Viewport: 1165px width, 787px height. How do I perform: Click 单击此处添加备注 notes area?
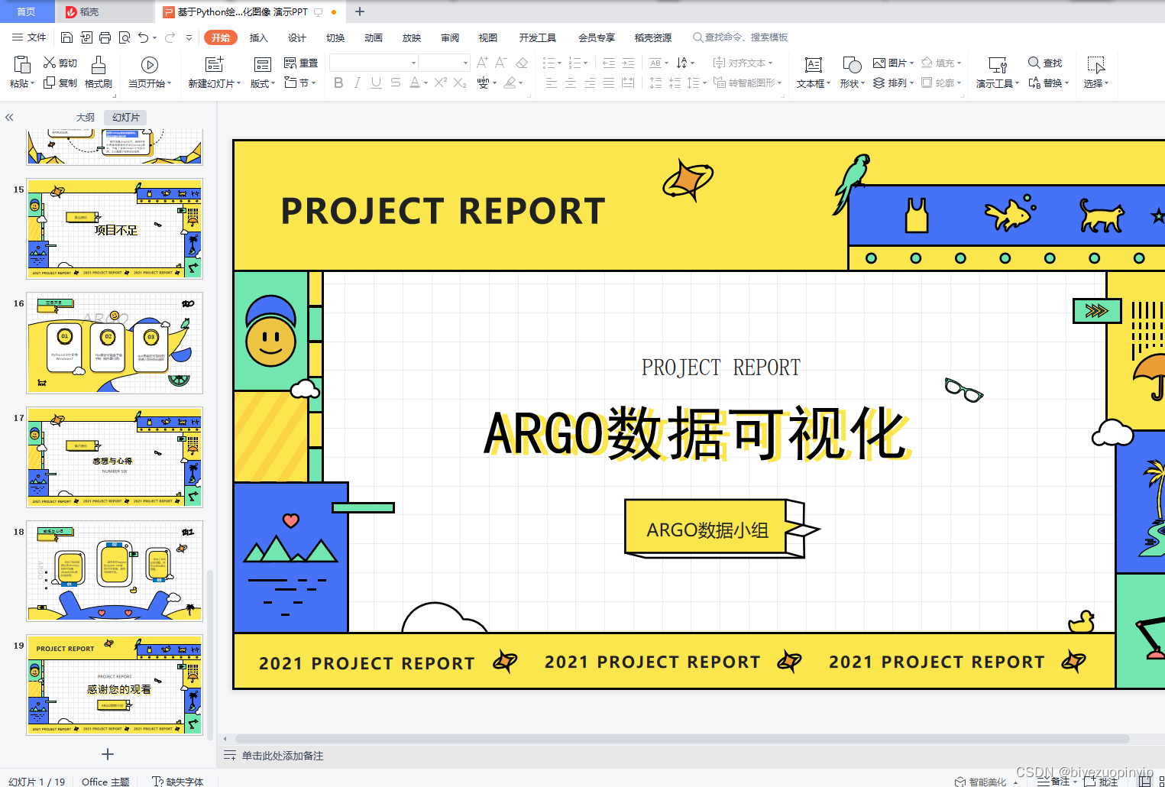283,756
